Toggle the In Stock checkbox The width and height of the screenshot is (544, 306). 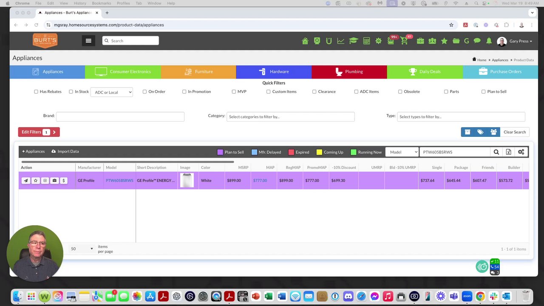(71, 92)
